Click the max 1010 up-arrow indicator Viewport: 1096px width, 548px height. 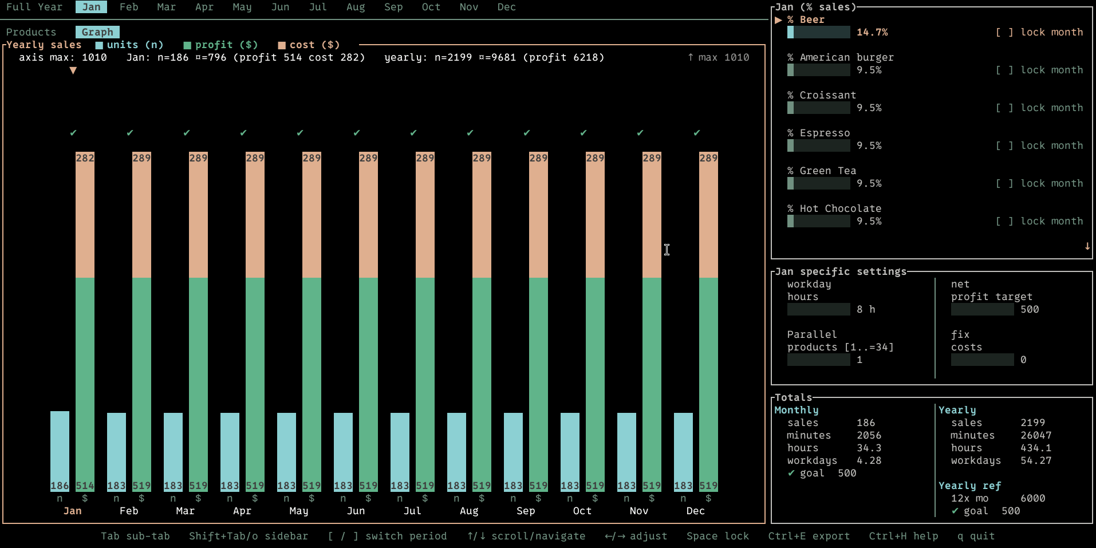[691, 57]
